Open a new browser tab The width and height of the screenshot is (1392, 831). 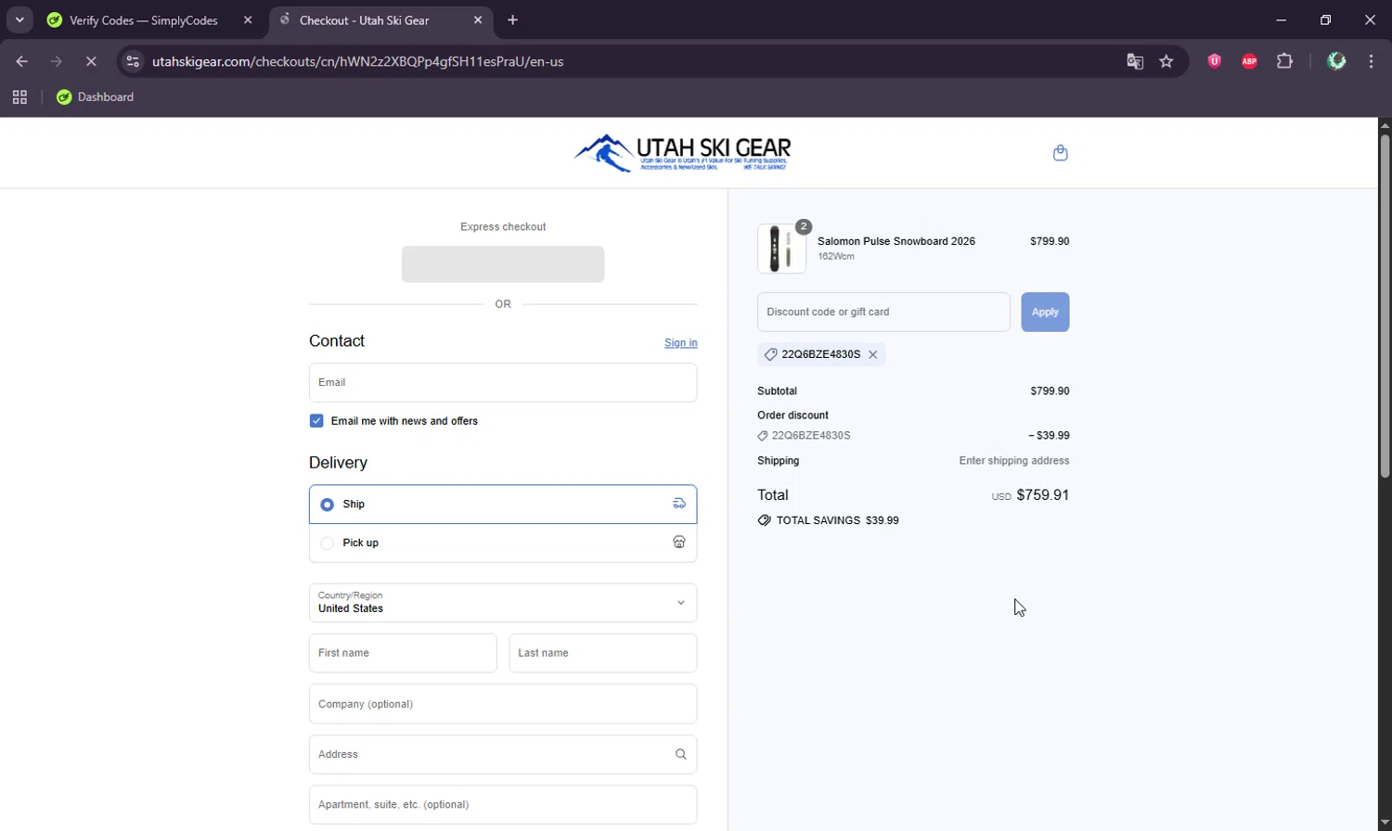click(513, 19)
